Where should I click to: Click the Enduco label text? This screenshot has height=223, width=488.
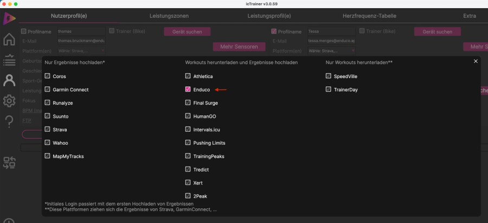(202, 90)
